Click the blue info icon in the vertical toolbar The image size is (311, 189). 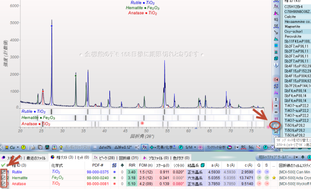tap(276, 65)
